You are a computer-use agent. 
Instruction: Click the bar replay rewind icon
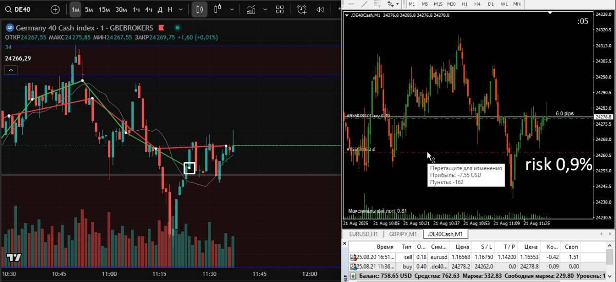click(x=320, y=9)
